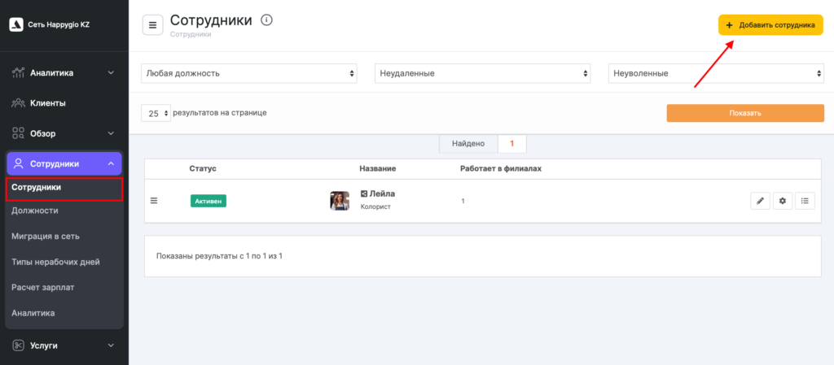Screen dimensions: 834x365
Task: Change the 25 results per page selector
Action: [x=155, y=113]
